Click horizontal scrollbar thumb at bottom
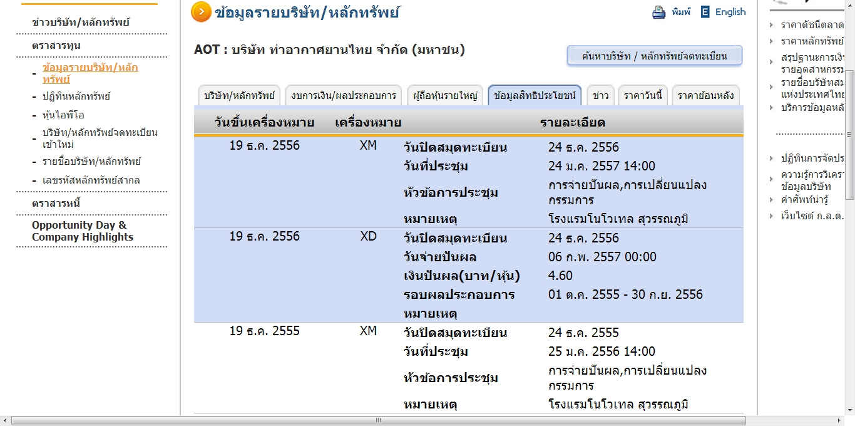This screenshot has width=855, height=426. [379, 420]
